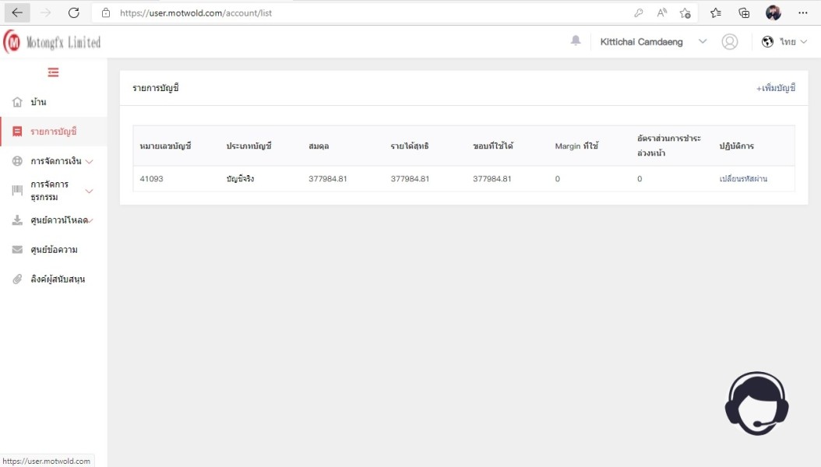The height and width of the screenshot is (467, 821).
Task: Click the รายได้สุทธิ column header
Action: click(x=410, y=146)
